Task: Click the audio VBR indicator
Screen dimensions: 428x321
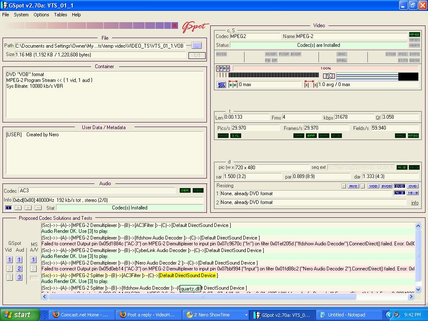Action: click(x=198, y=190)
